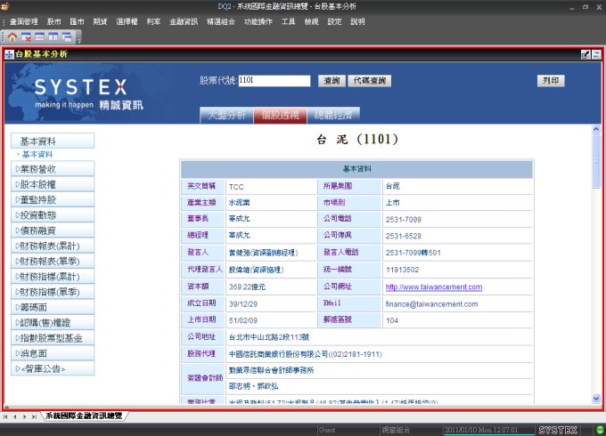The width and height of the screenshot is (606, 436).
Task: Expand the 股本股權 sidebar section
Action: click(53, 184)
